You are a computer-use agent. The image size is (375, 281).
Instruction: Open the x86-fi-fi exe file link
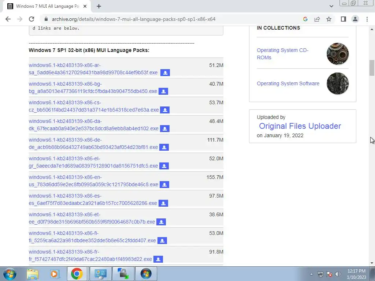point(92,237)
